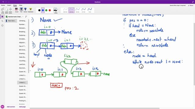
Task: Open the Home ribbon tab
Action: pos(3,5)
